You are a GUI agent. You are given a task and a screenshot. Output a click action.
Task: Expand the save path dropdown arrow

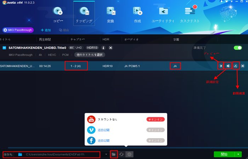pos(106,154)
